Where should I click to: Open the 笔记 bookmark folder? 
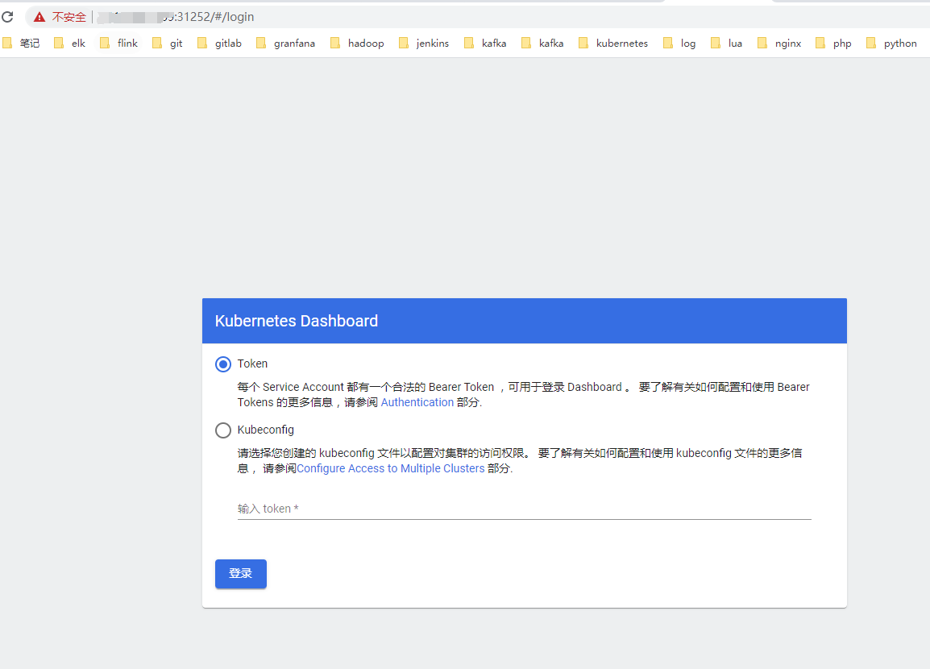coord(21,43)
